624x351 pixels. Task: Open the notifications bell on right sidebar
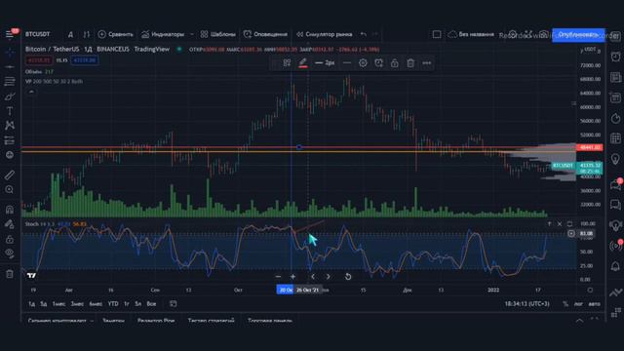pos(615,266)
